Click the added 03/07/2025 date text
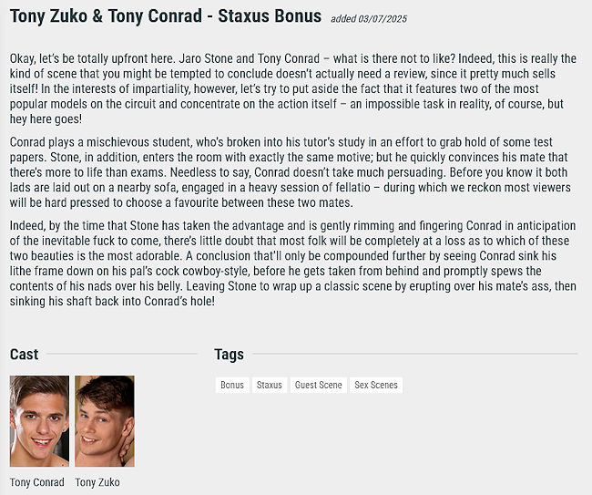Screen dimensions: 592x495 (x=369, y=18)
